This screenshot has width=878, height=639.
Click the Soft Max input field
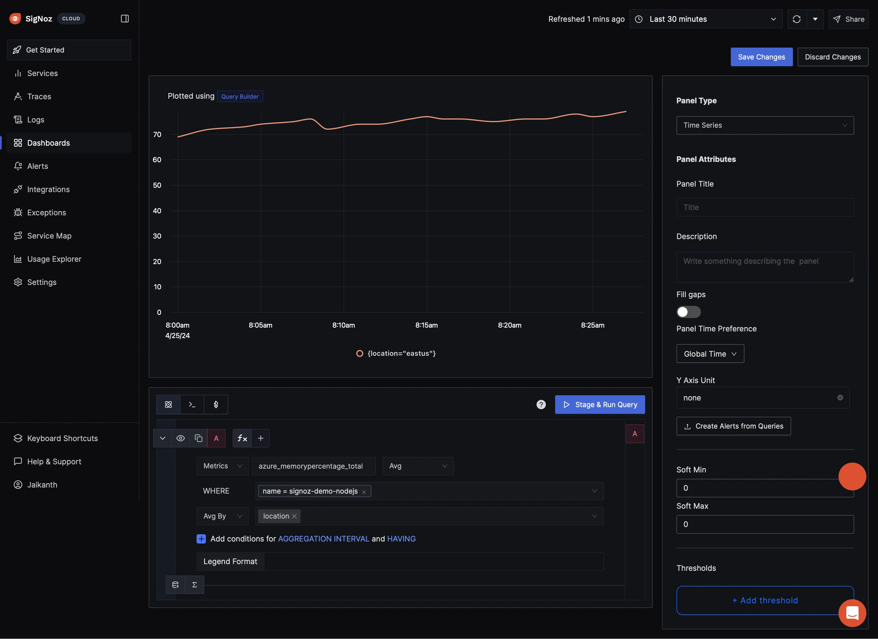point(765,524)
